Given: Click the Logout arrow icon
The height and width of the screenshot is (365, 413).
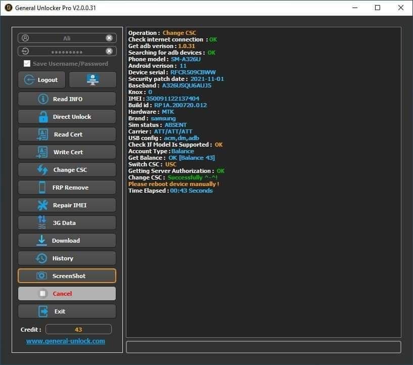Looking at the screenshot, I should [x=29, y=79].
